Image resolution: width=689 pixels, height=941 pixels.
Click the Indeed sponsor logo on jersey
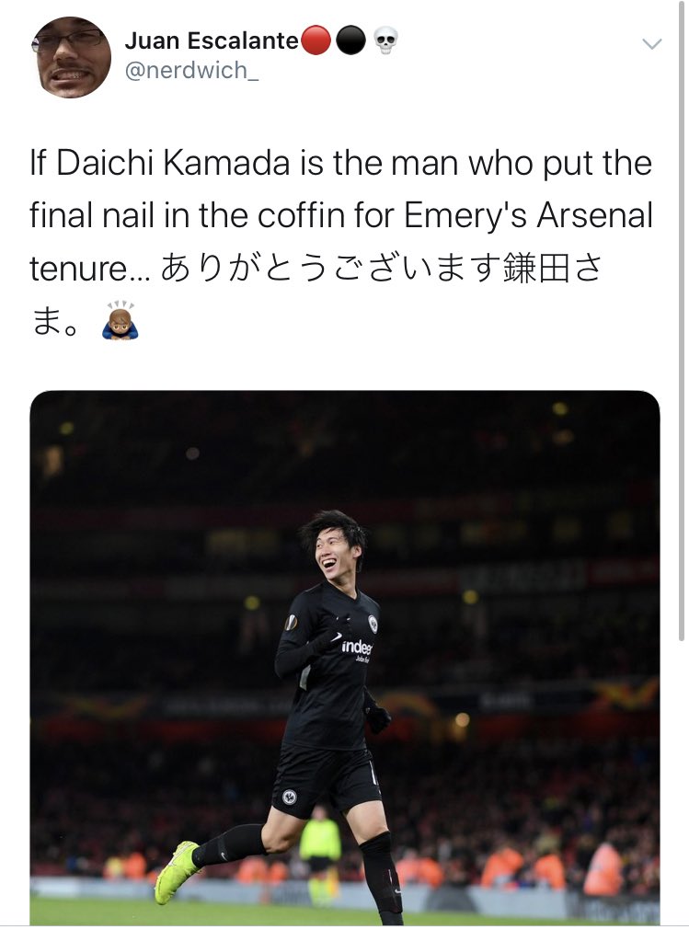(x=357, y=648)
